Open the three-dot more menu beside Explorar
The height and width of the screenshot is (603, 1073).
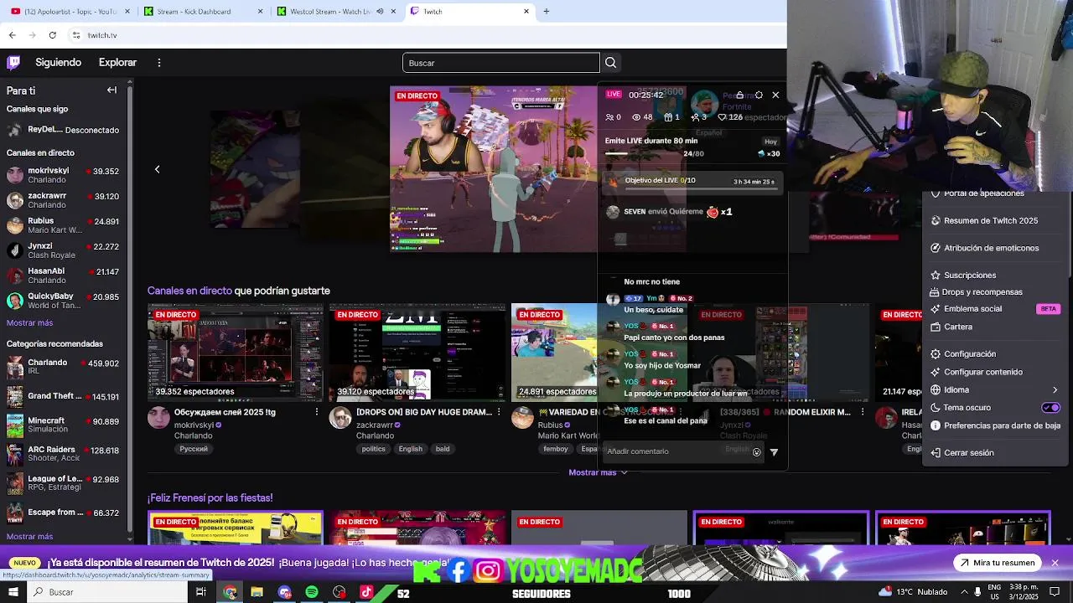[x=159, y=63]
